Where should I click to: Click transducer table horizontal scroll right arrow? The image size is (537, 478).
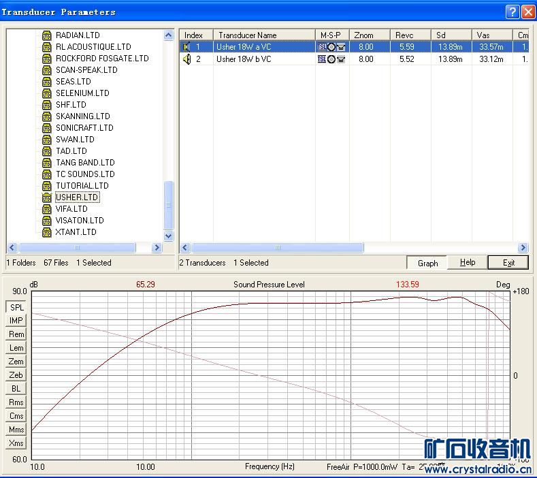coord(523,247)
